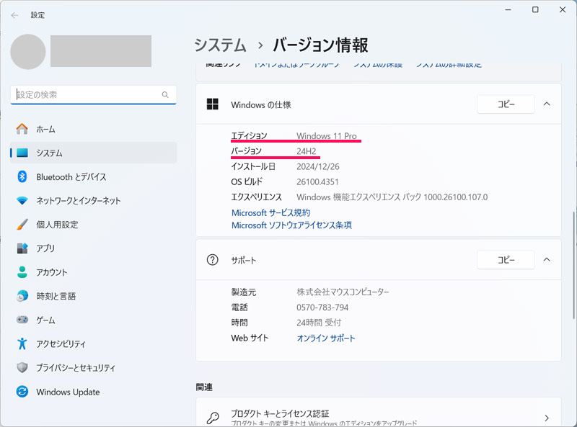Viewport: 577px width, 427px height.
Task: Click the アカウント person icon
Action: click(x=22, y=272)
